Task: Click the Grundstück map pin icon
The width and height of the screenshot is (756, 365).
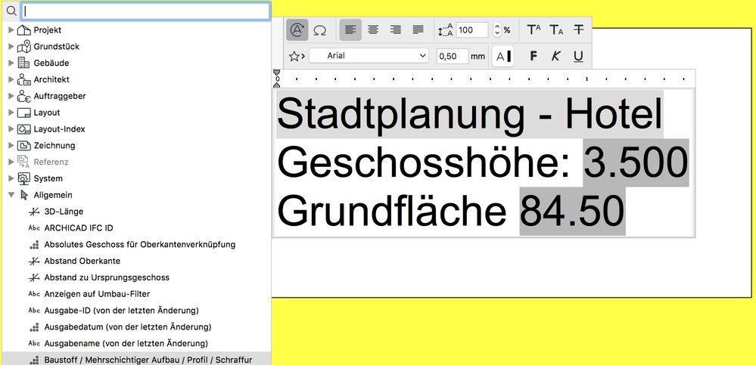Action: (24, 47)
